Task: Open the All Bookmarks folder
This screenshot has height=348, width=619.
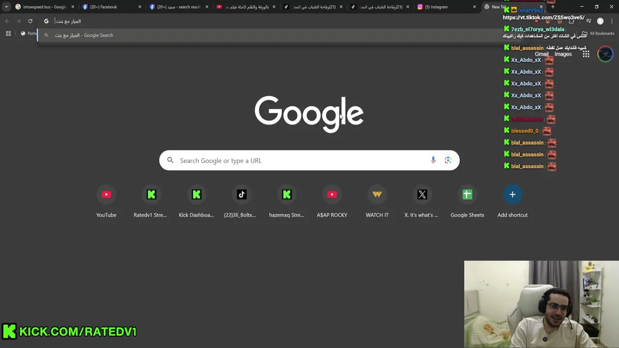Action: (x=598, y=33)
